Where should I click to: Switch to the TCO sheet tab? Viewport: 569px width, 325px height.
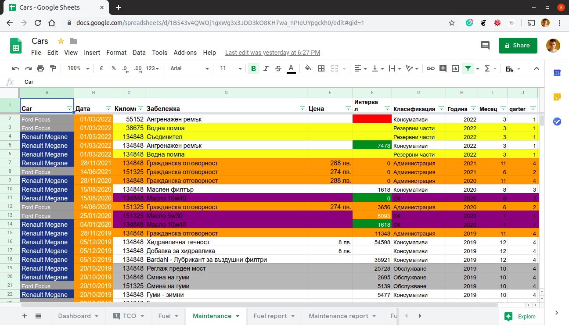[x=129, y=316]
